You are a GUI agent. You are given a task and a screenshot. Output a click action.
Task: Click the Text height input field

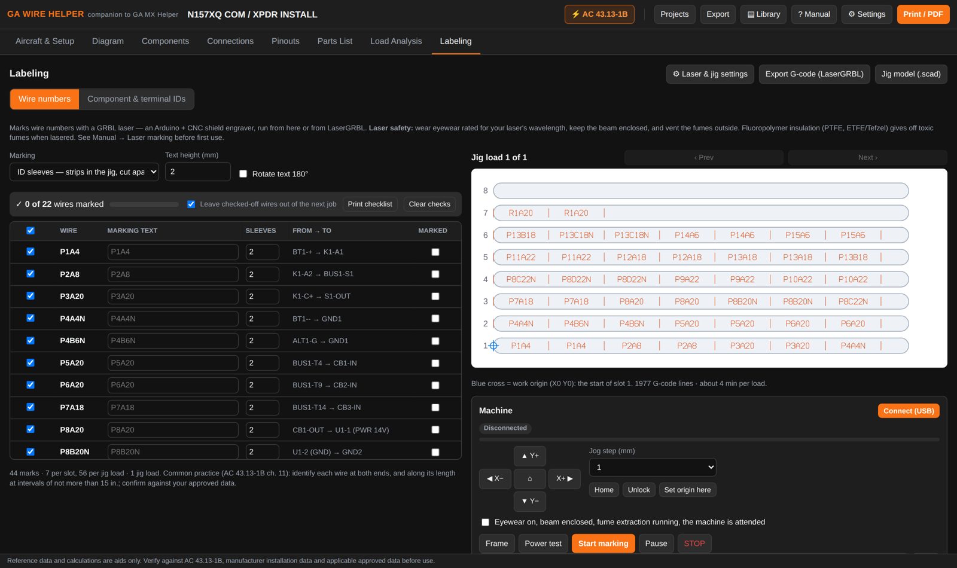click(x=198, y=172)
